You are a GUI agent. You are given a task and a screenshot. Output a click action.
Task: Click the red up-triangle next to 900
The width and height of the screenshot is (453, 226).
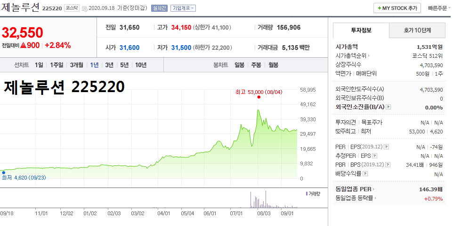24,45
